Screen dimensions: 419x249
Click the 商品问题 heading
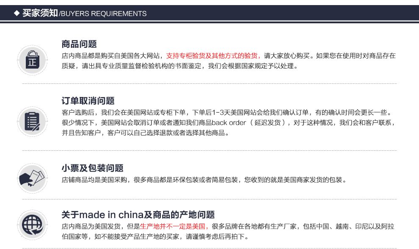pos(79,44)
